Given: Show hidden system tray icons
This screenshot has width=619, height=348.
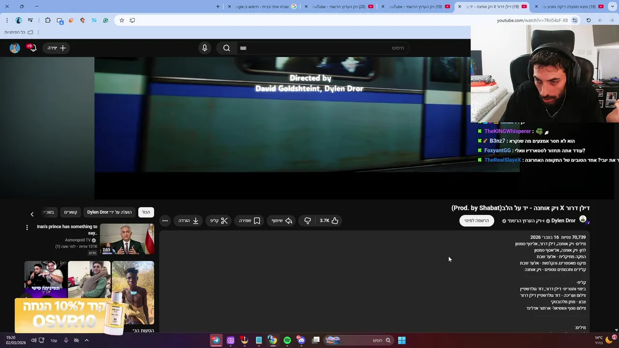Looking at the screenshot, I should [x=87, y=340].
